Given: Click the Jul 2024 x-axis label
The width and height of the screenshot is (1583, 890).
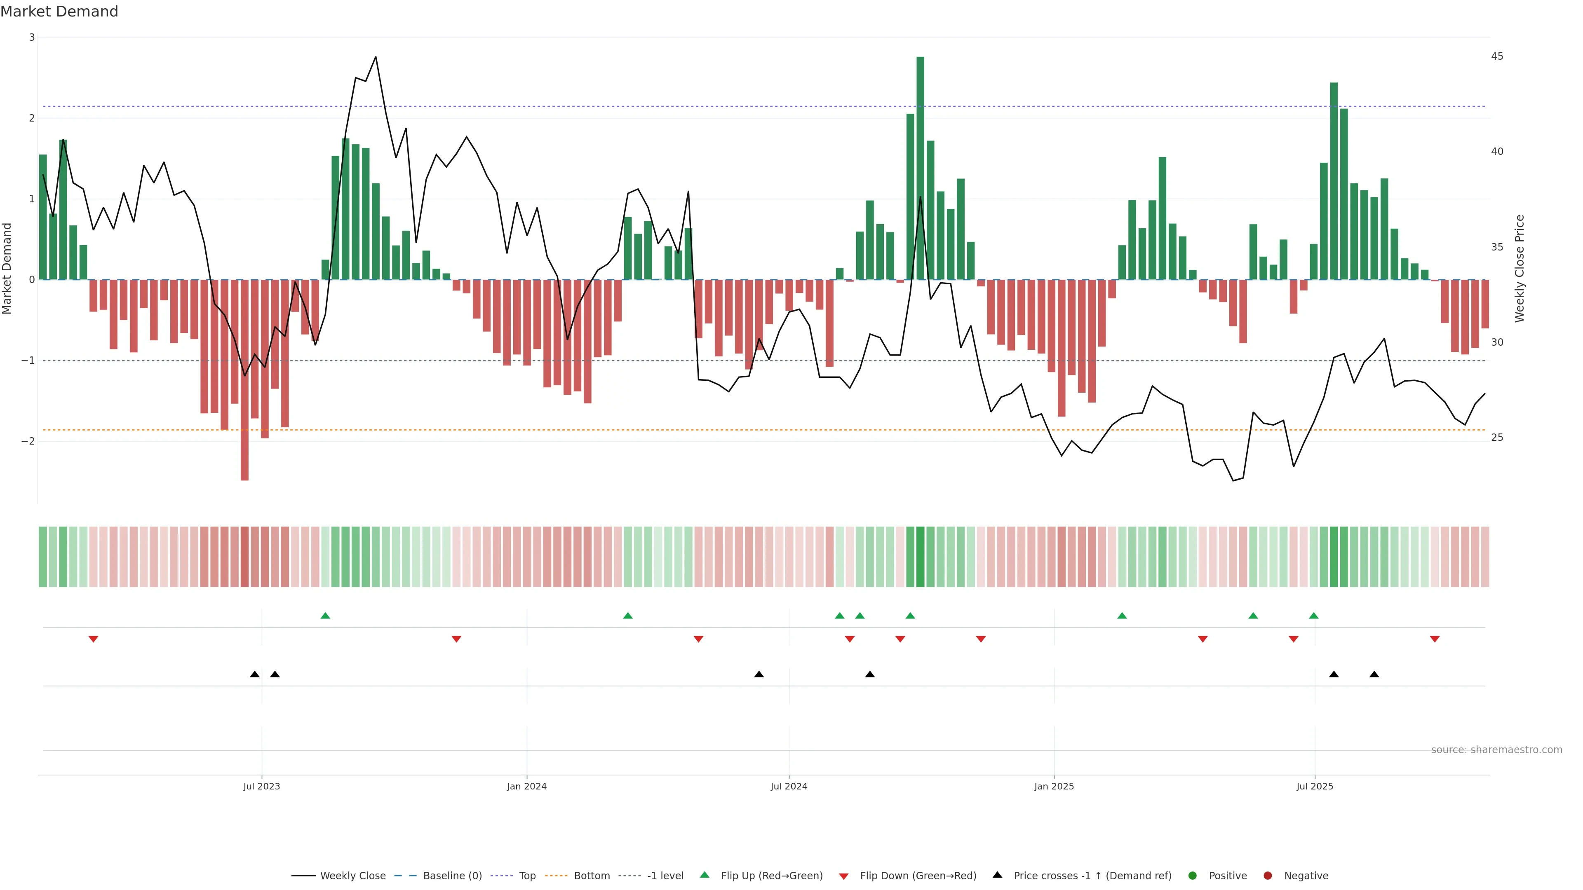Looking at the screenshot, I should point(789,786).
